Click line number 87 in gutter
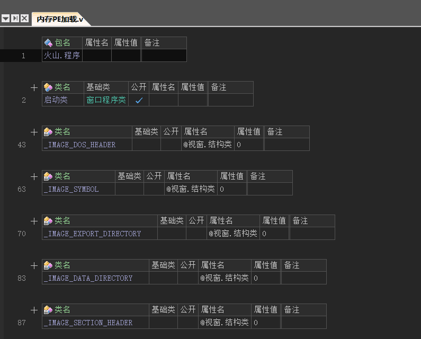 22,323
